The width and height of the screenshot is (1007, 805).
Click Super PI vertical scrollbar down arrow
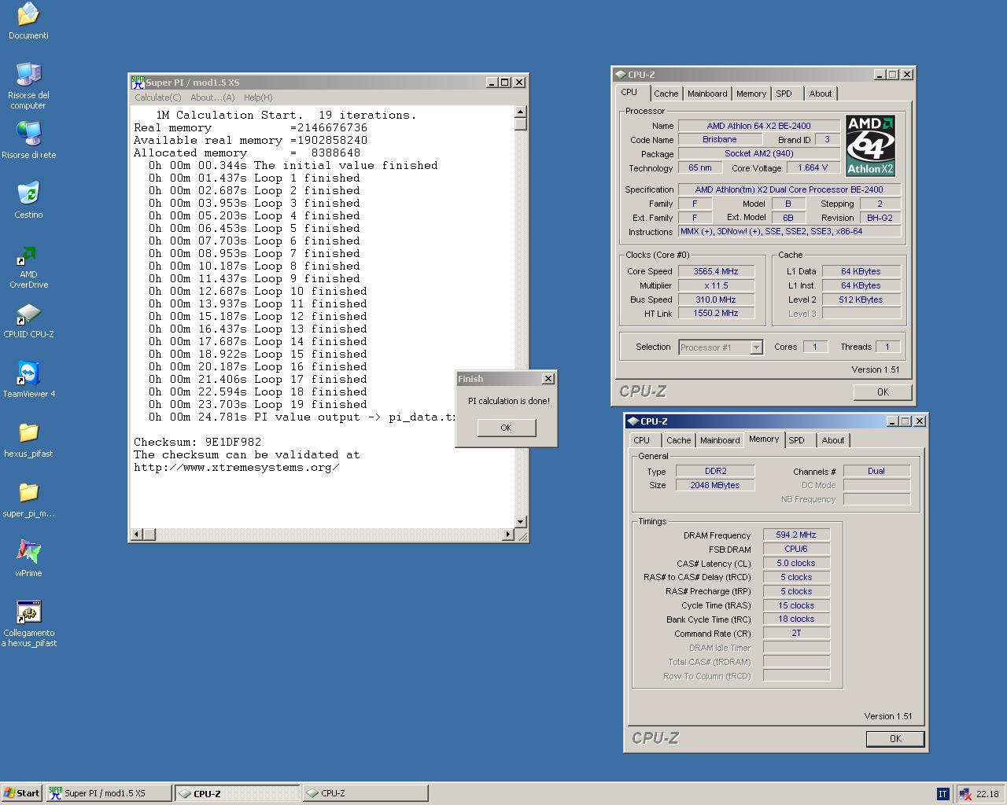click(520, 522)
